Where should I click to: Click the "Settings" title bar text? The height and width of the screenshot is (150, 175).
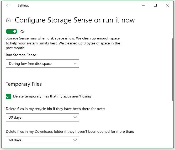(x=23, y=5)
